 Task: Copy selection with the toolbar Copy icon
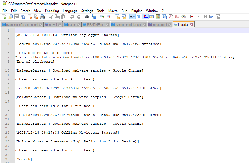(57, 17)
